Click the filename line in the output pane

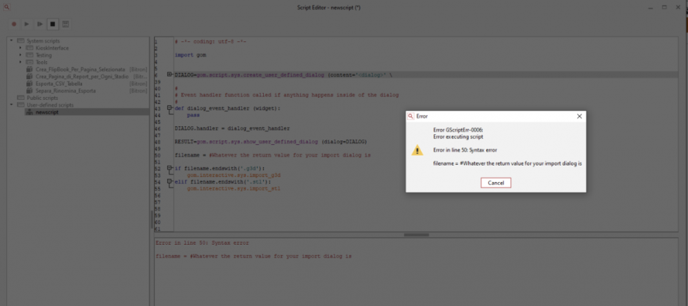click(x=253, y=256)
